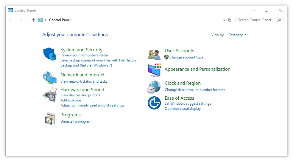293x162 pixels.
Task: Click the chevron before Control Panel breadcrumb
Action: (x=46, y=20)
